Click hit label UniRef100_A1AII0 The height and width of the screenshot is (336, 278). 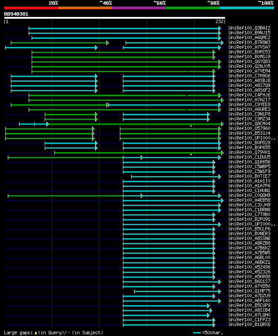pyautogui.click(x=249, y=181)
